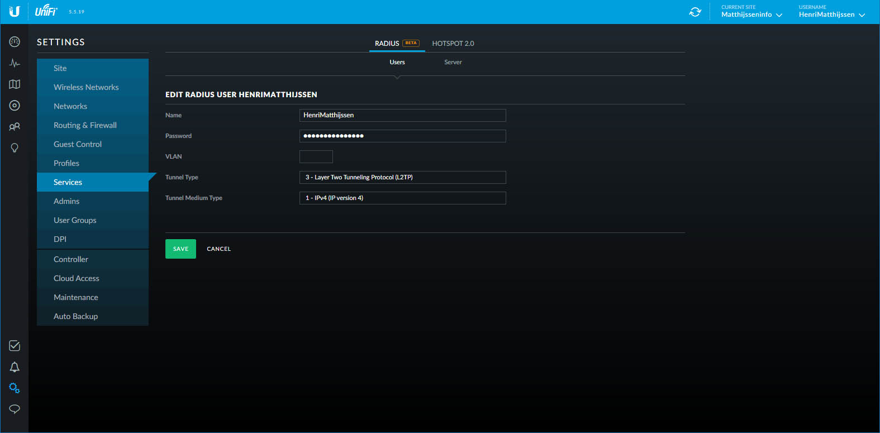Open the Insights lightbulb icon
The height and width of the screenshot is (433, 880).
click(x=15, y=148)
